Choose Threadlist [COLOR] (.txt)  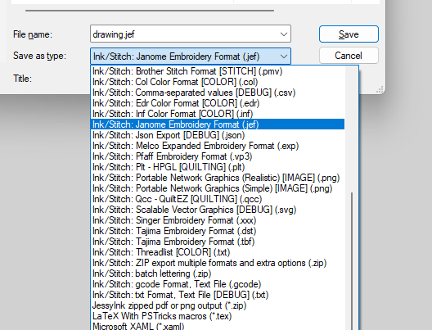tap(218, 252)
